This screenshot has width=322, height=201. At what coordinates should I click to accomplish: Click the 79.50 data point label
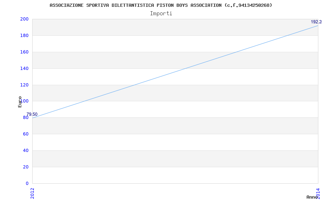(32, 114)
